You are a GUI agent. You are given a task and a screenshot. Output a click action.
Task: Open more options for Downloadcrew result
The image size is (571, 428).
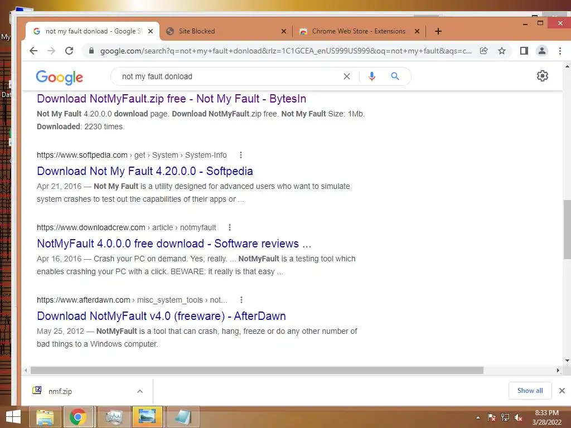229,227
